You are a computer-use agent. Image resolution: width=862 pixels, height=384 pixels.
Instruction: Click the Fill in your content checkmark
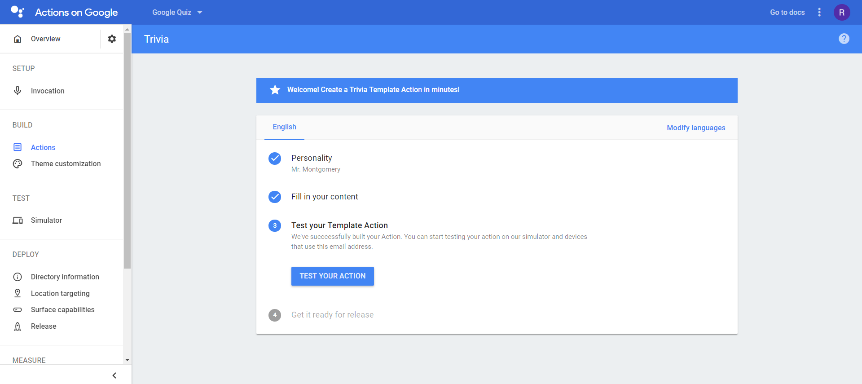[275, 197]
